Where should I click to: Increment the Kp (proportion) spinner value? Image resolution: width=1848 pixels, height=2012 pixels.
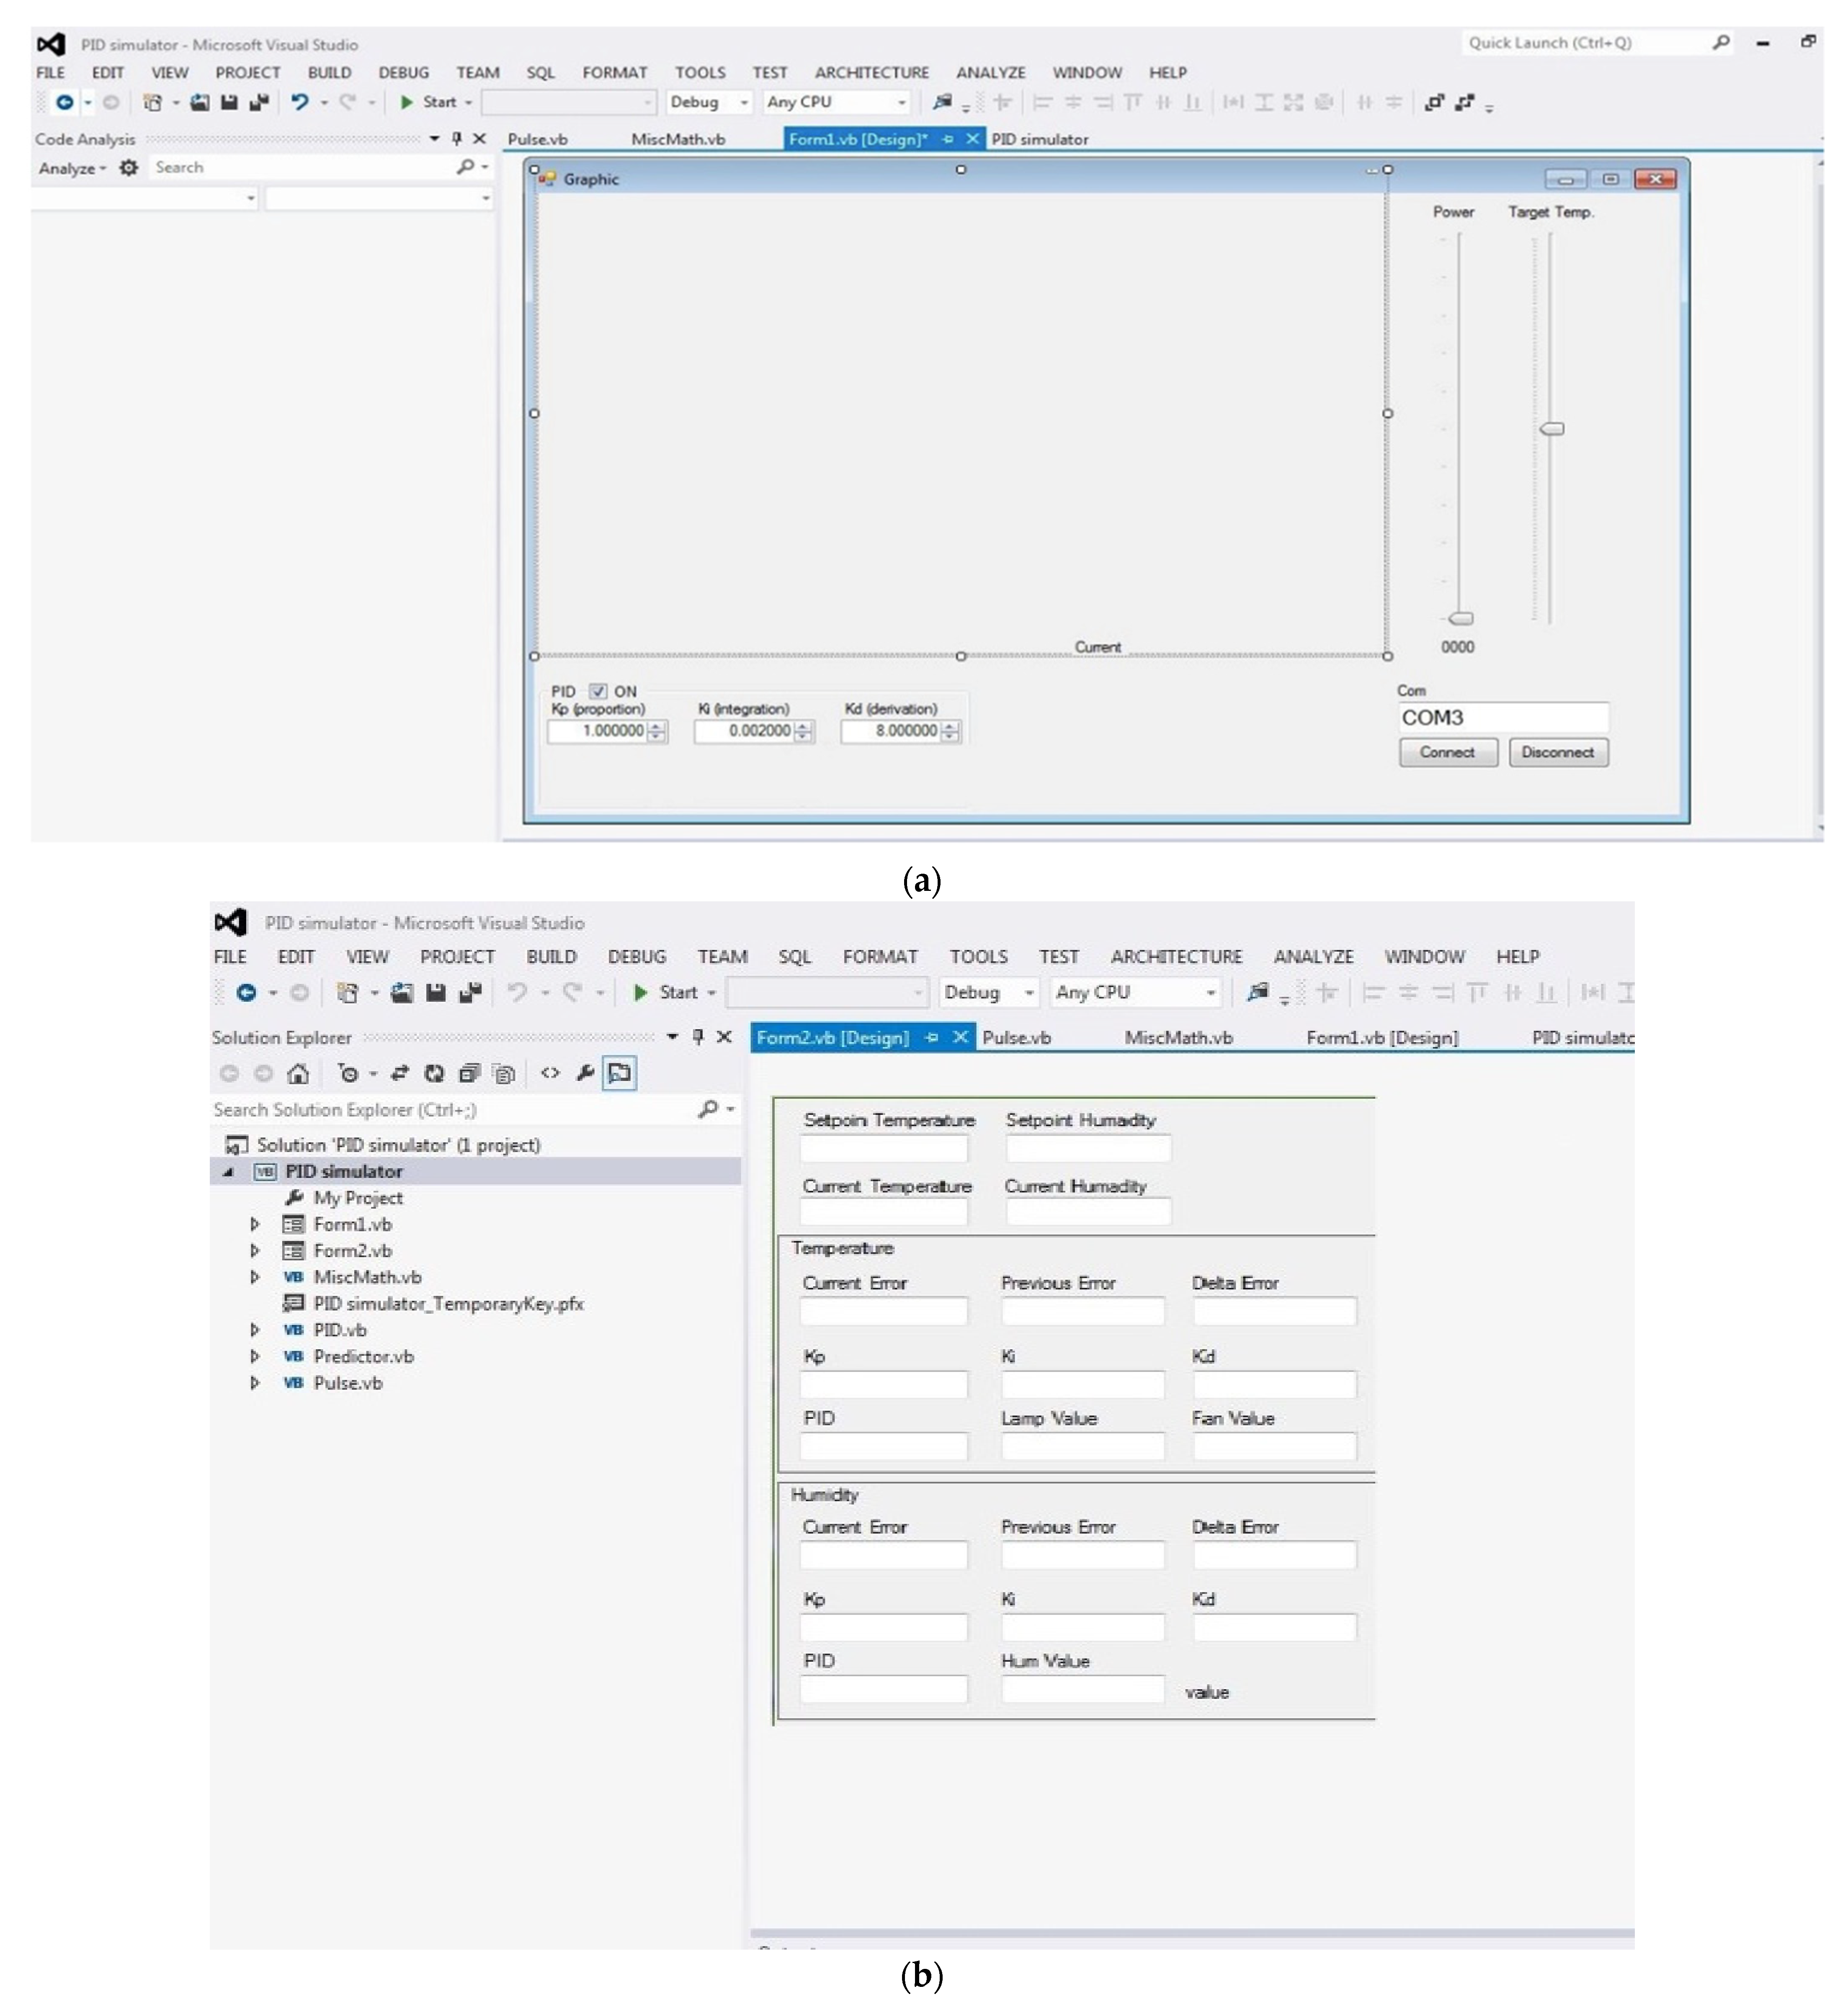657,727
